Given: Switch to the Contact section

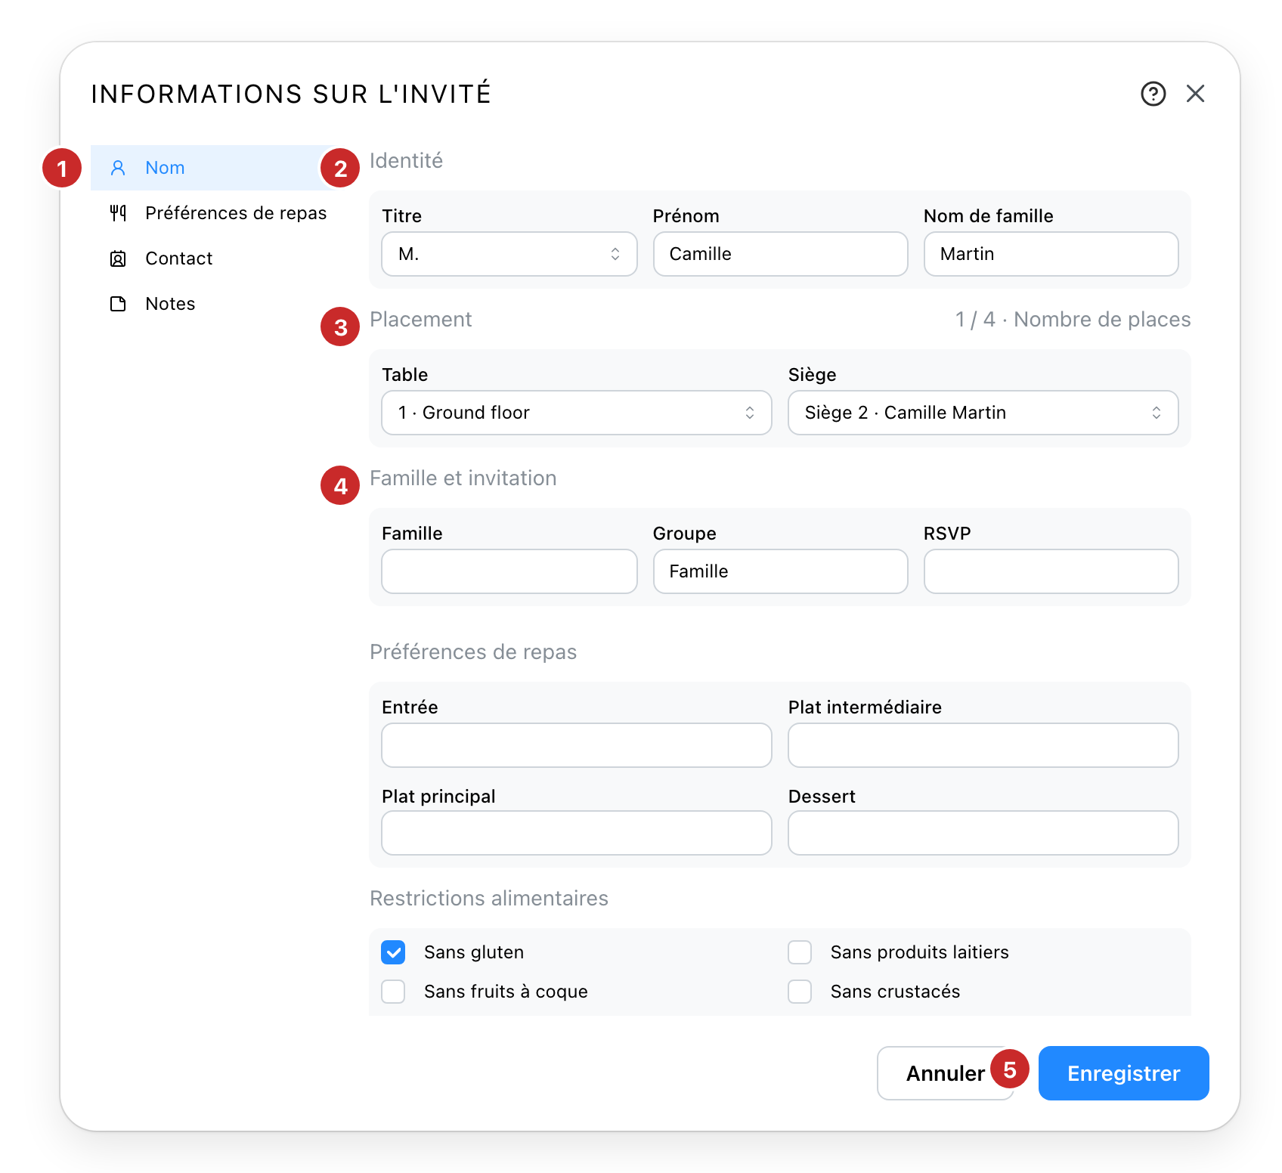Looking at the screenshot, I should tap(215, 258).
